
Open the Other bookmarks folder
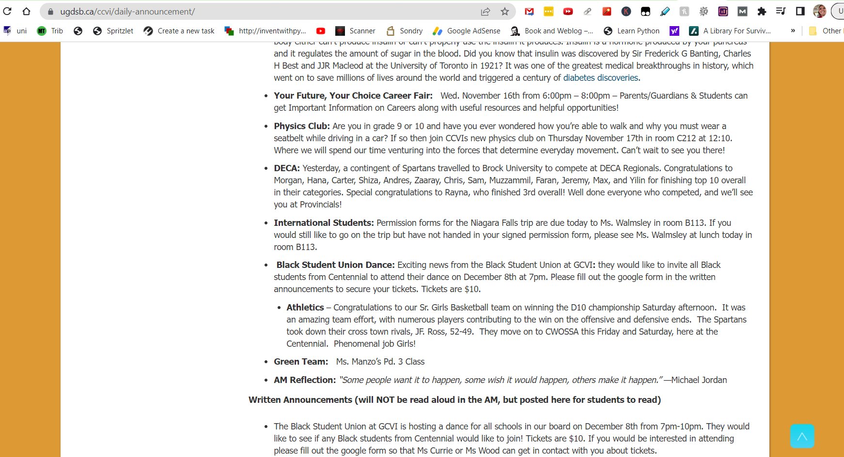(x=826, y=31)
